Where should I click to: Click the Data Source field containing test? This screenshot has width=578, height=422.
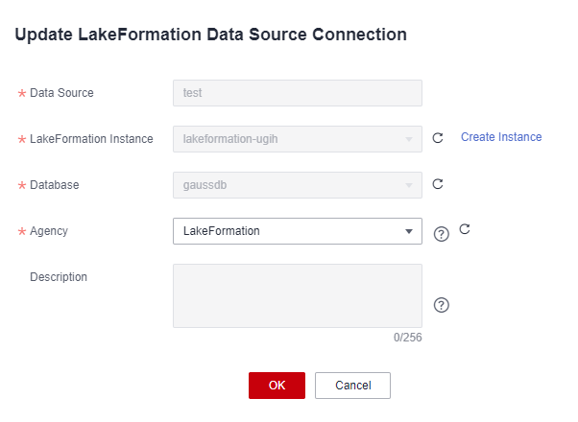click(298, 93)
